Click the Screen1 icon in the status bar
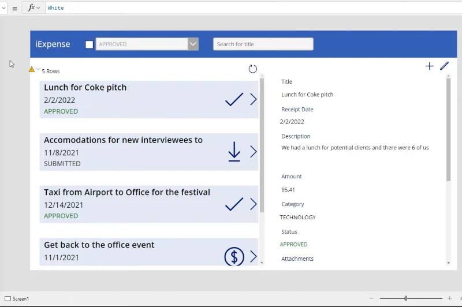The height and width of the screenshot is (307, 462). point(8,298)
